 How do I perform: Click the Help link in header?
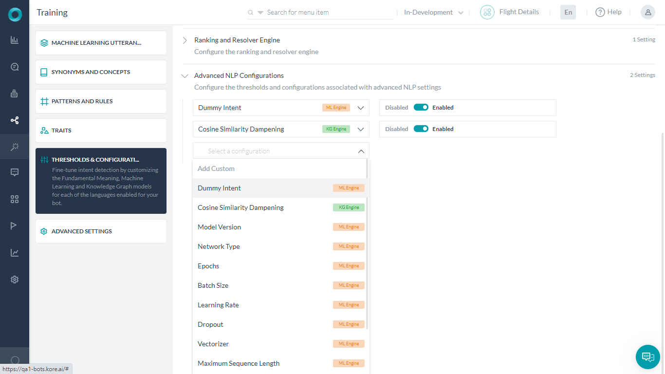pyautogui.click(x=609, y=12)
